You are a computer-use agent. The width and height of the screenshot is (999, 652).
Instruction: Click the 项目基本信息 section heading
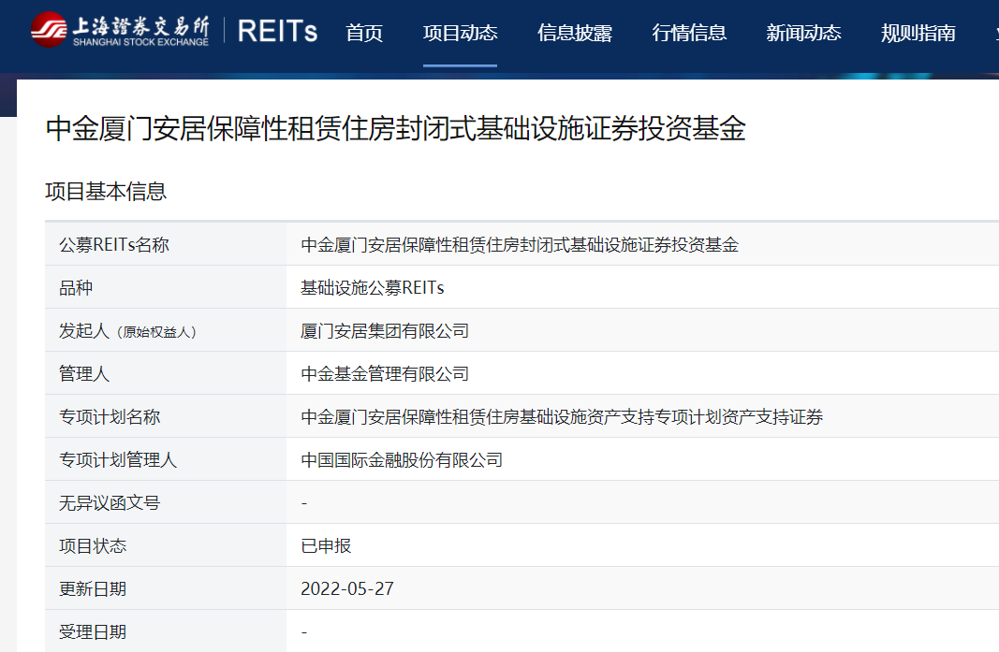coord(106,192)
